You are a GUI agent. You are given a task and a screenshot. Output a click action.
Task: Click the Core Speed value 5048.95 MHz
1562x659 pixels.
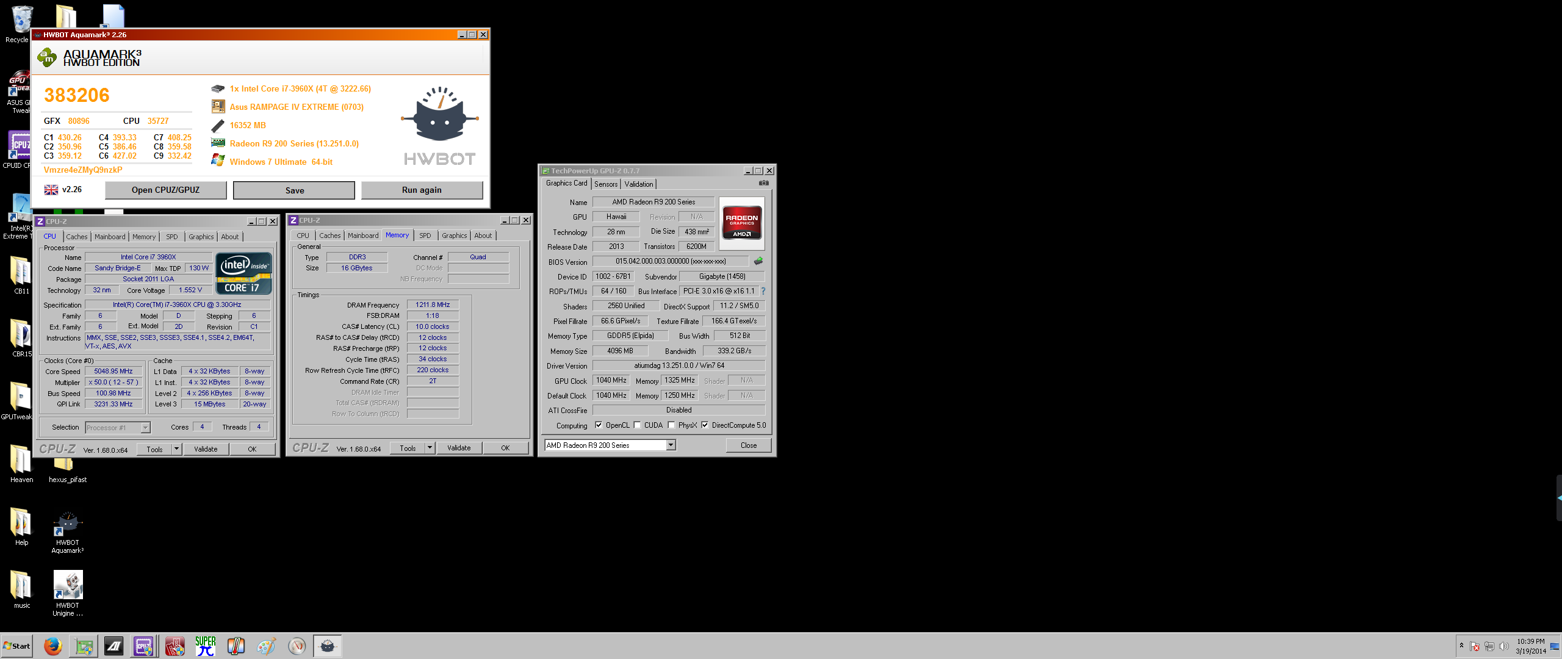click(x=113, y=372)
